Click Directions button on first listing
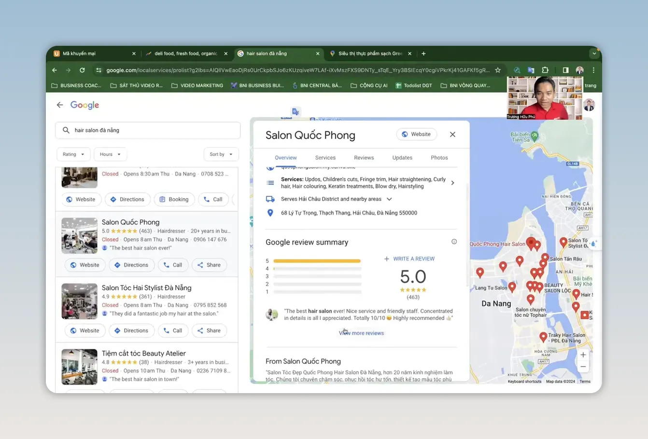 click(x=127, y=199)
